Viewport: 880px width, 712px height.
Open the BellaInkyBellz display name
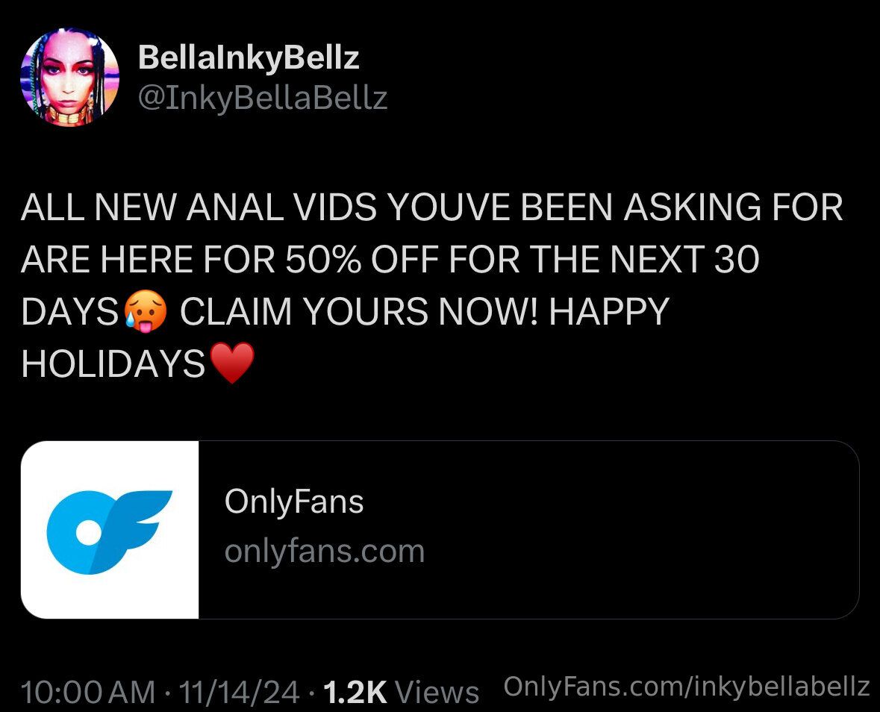(249, 57)
